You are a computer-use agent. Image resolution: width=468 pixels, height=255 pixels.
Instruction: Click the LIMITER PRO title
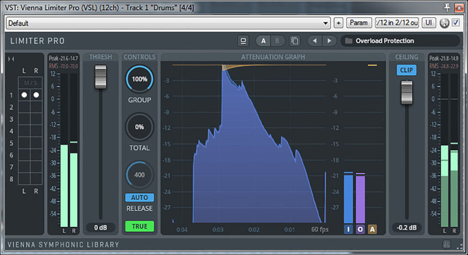[x=37, y=41]
